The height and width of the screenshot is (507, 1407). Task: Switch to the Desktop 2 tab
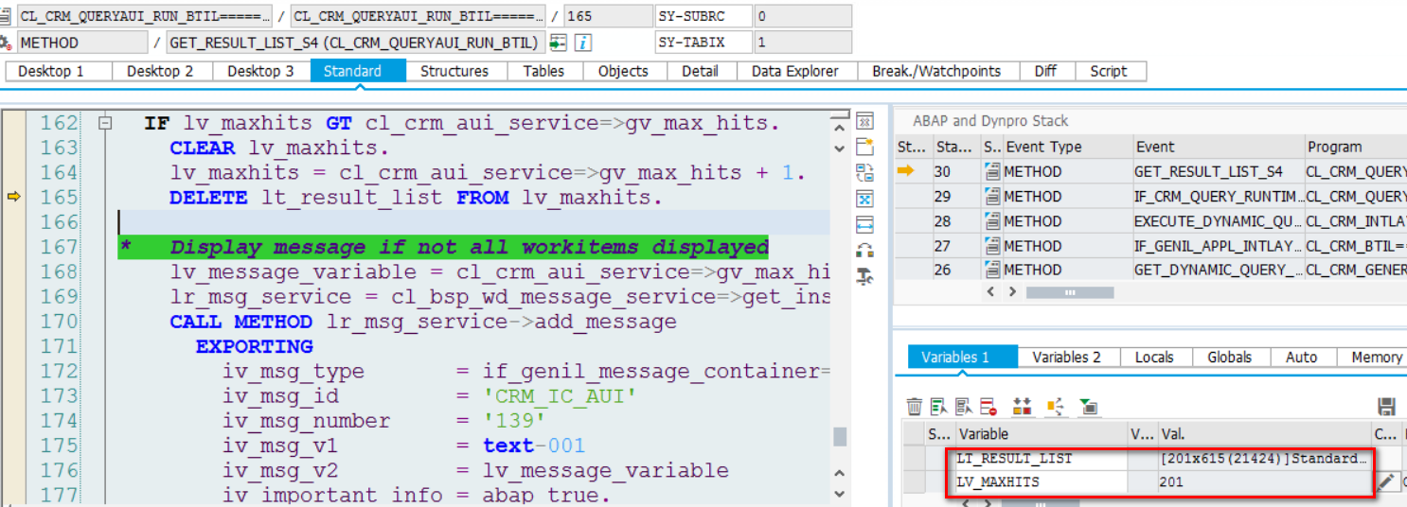pos(160,71)
